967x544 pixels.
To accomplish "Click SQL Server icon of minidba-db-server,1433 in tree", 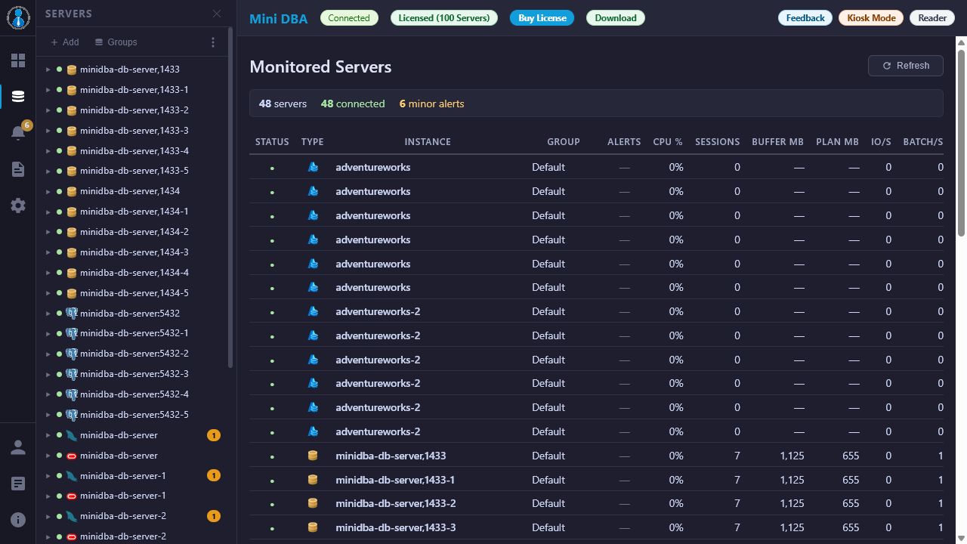I will (x=72, y=70).
